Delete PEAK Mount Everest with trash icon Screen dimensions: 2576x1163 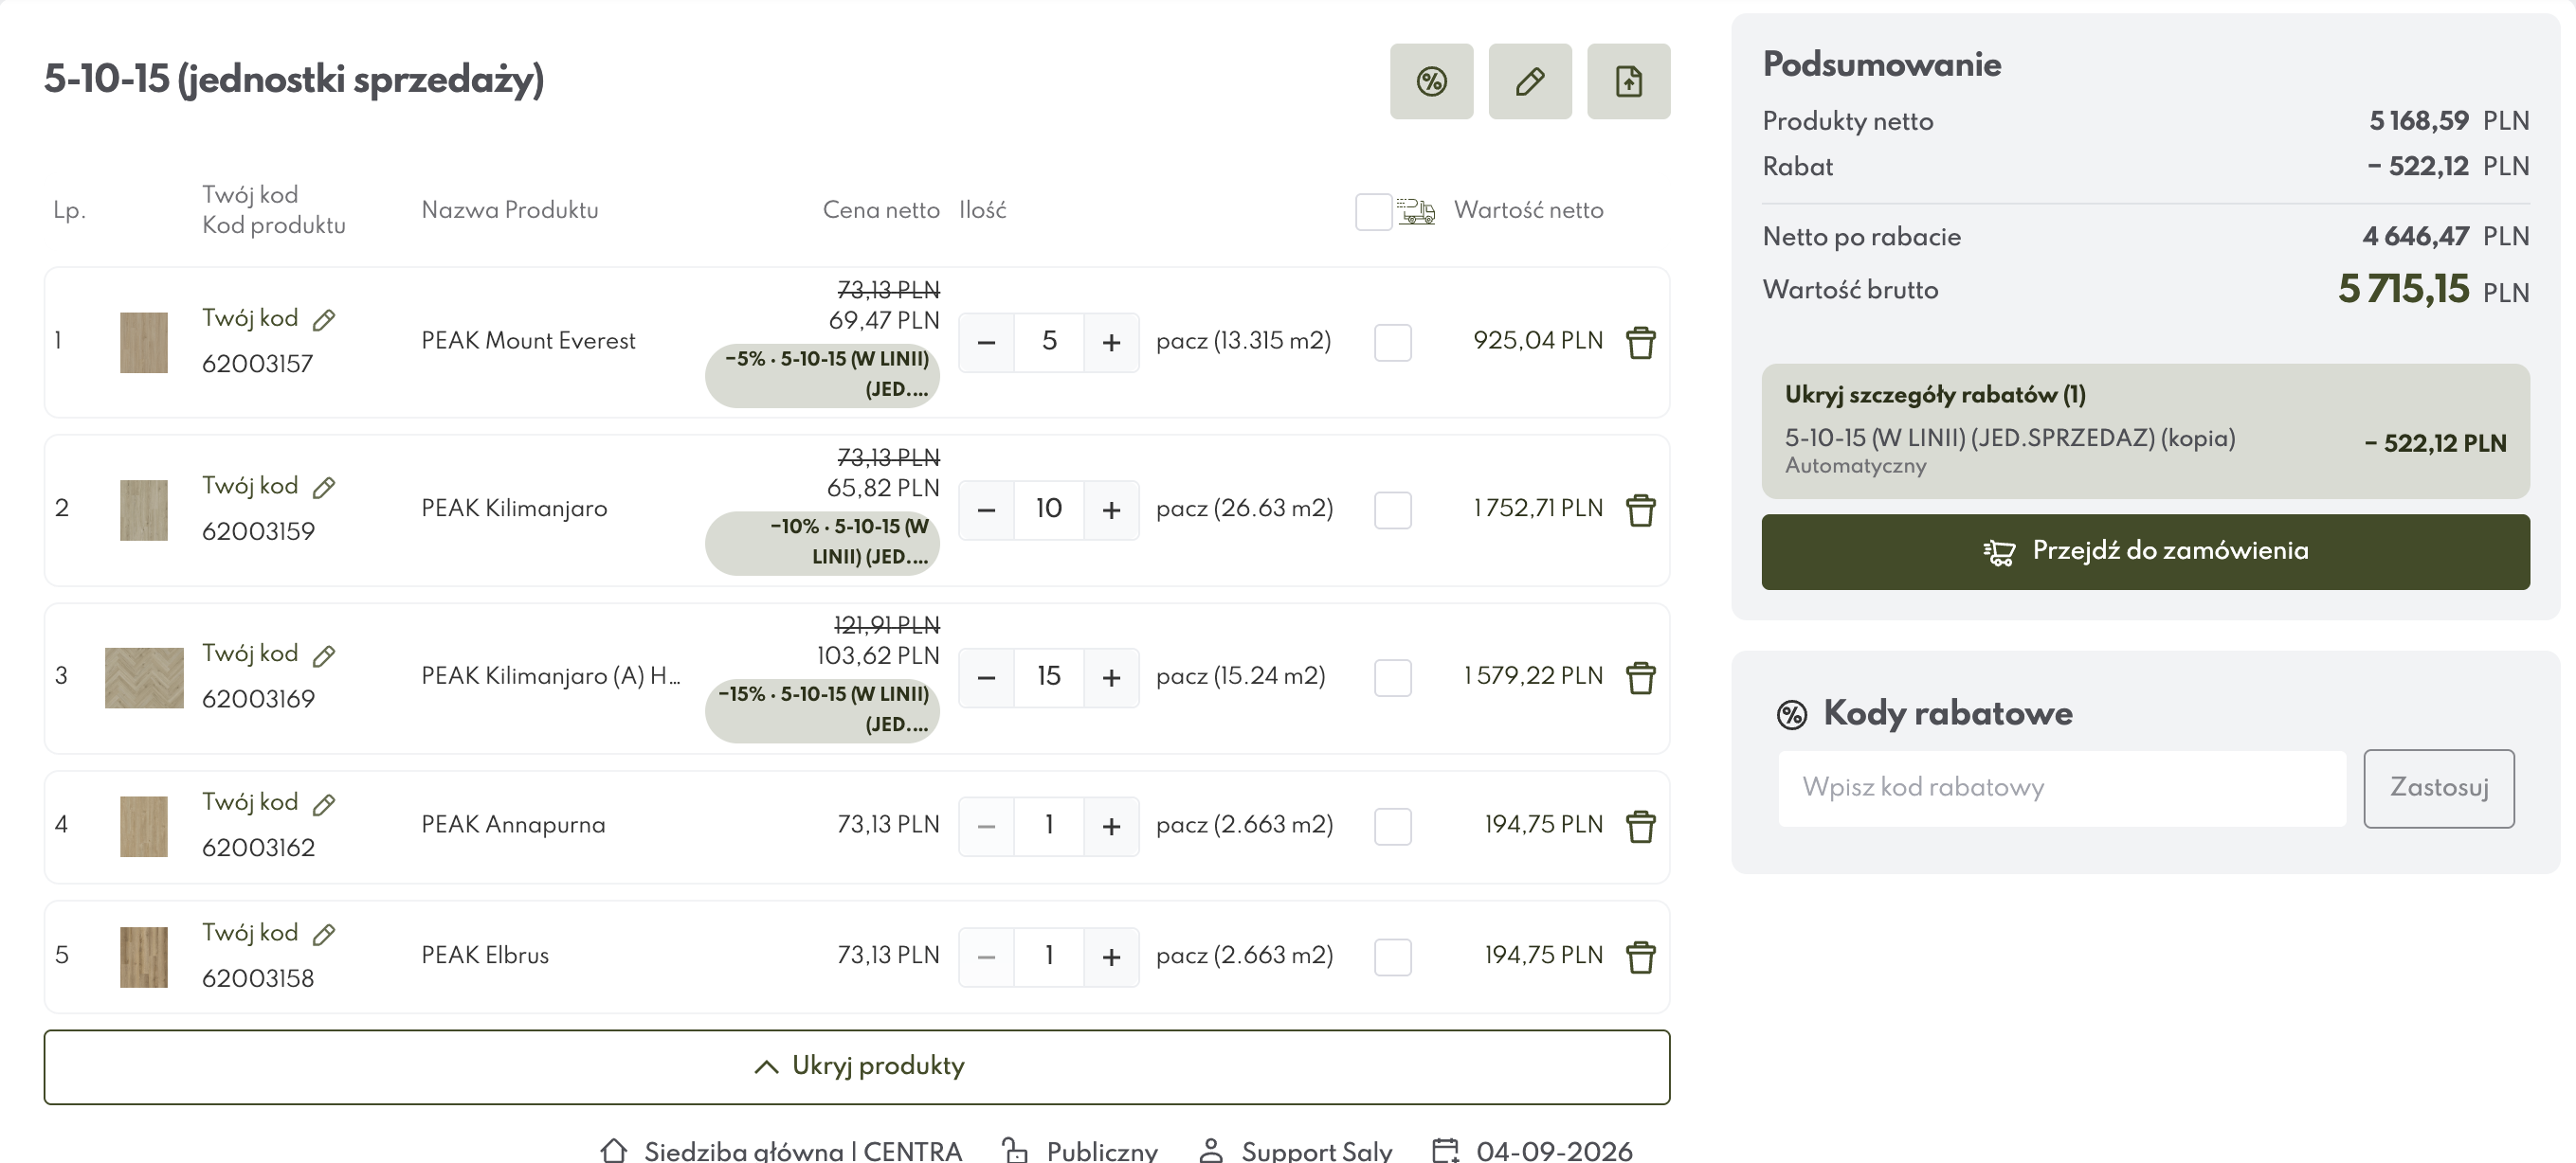point(1640,343)
